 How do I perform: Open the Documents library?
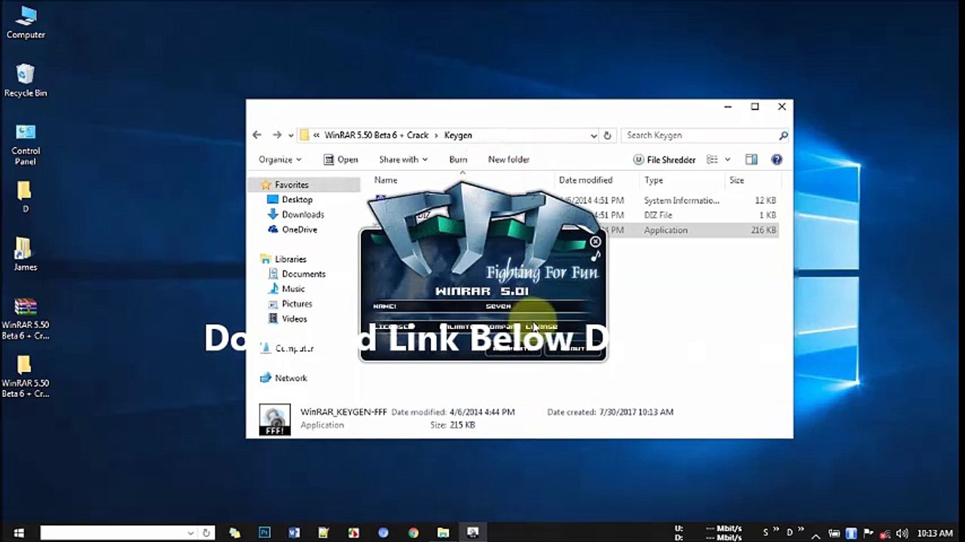coord(297,274)
